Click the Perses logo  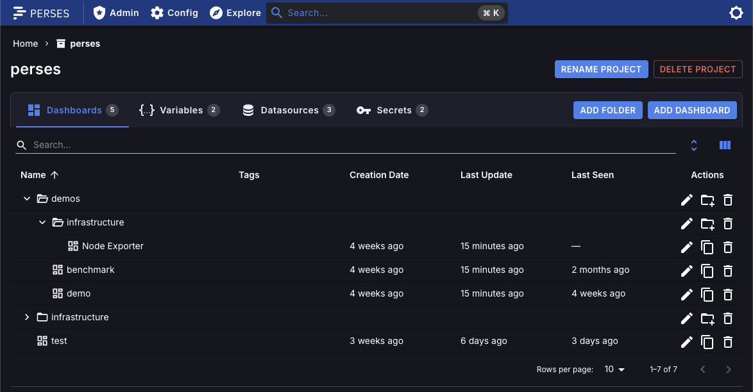[x=41, y=13]
